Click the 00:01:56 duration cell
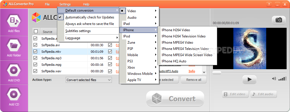Image resolution: width=290 pixels, height=112 pixels. [97, 58]
